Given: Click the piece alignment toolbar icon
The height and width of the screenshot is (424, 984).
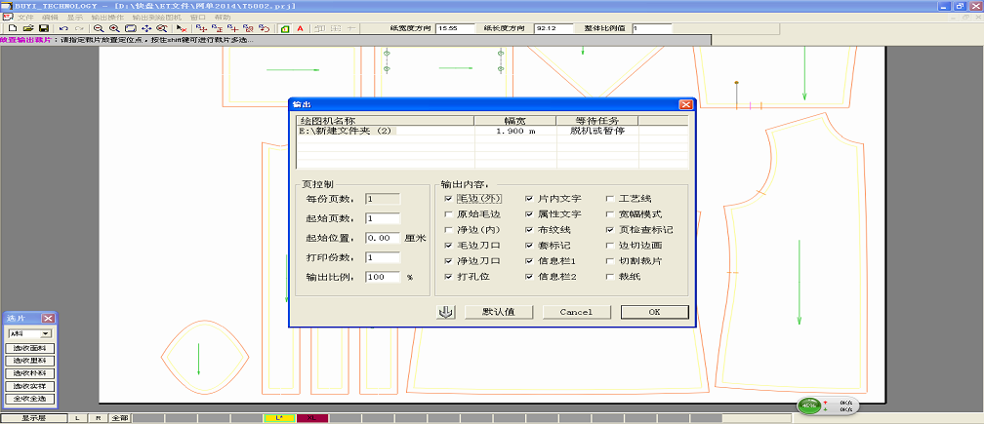Looking at the screenshot, I should click(217, 29).
